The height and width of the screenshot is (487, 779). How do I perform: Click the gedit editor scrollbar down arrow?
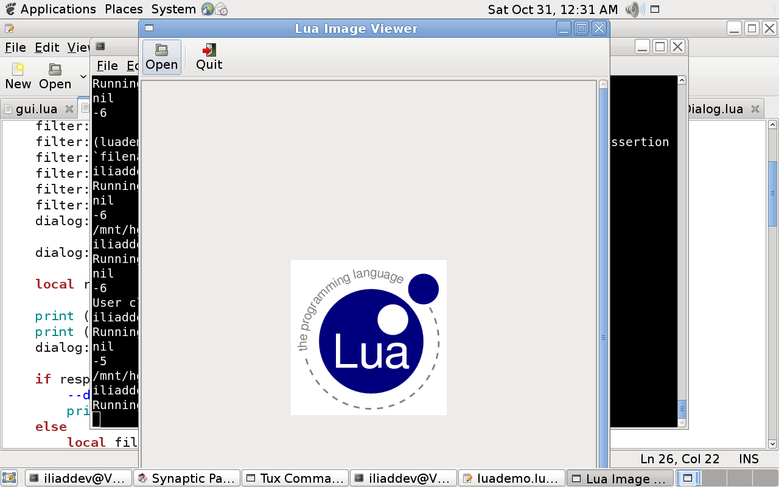(x=773, y=444)
